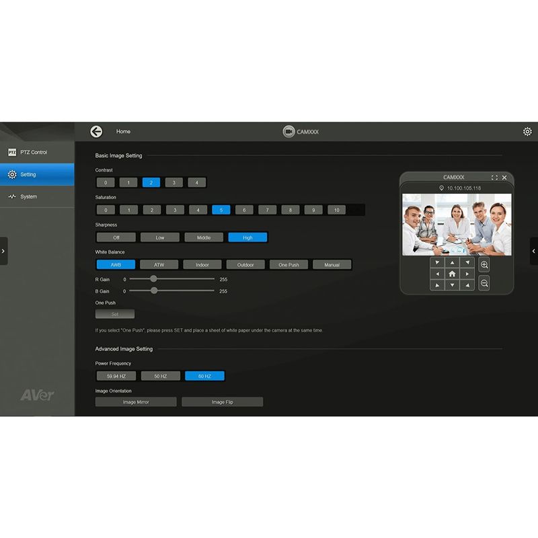The height and width of the screenshot is (538, 538).
Task: Choose 50 HZ power frequency
Action: (161, 377)
